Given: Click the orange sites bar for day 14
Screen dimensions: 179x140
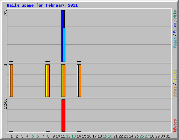Looking at the screenshot, I should pos(80,80).
